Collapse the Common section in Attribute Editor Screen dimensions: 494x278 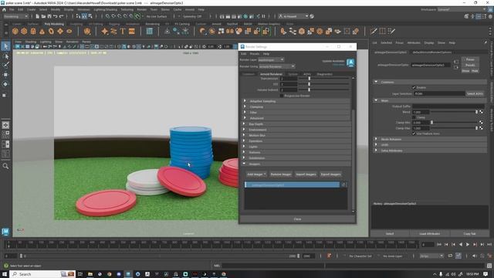pos(430,82)
